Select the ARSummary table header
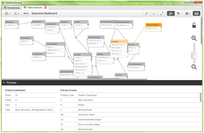 (12, 22)
